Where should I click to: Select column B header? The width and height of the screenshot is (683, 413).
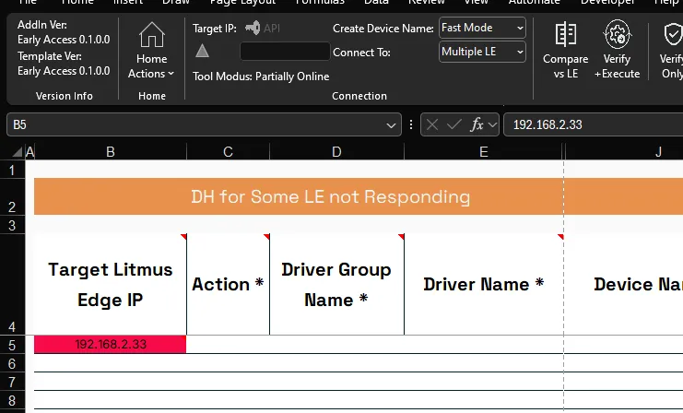coord(111,151)
